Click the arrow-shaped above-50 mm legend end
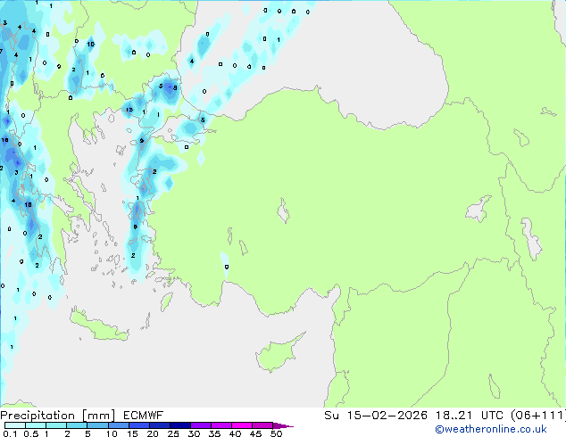566x437 pixels. [x=283, y=425]
